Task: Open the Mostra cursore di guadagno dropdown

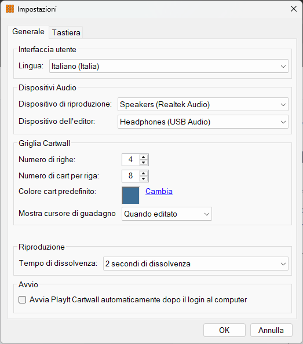Action: click(167, 214)
